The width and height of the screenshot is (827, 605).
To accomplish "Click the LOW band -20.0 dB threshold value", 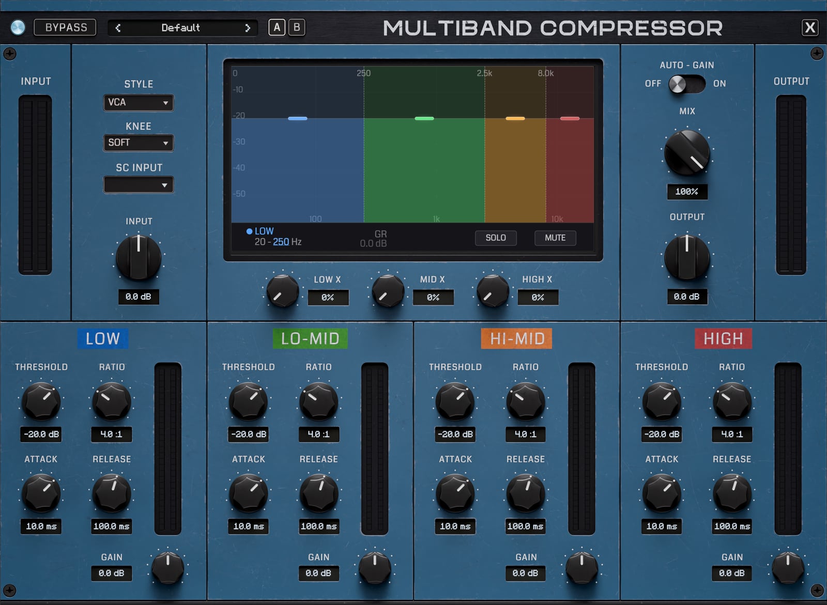I will [x=41, y=435].
